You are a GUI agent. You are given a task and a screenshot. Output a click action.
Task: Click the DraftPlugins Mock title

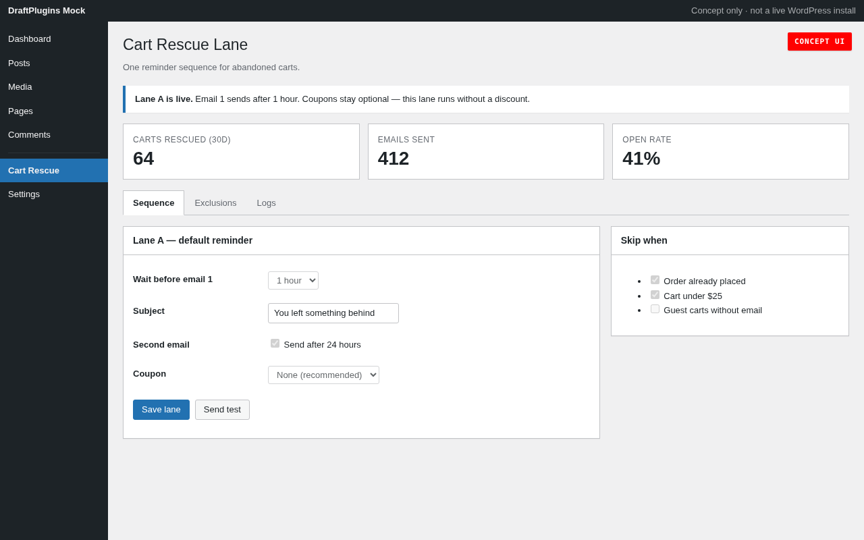(x=47, y=11)
